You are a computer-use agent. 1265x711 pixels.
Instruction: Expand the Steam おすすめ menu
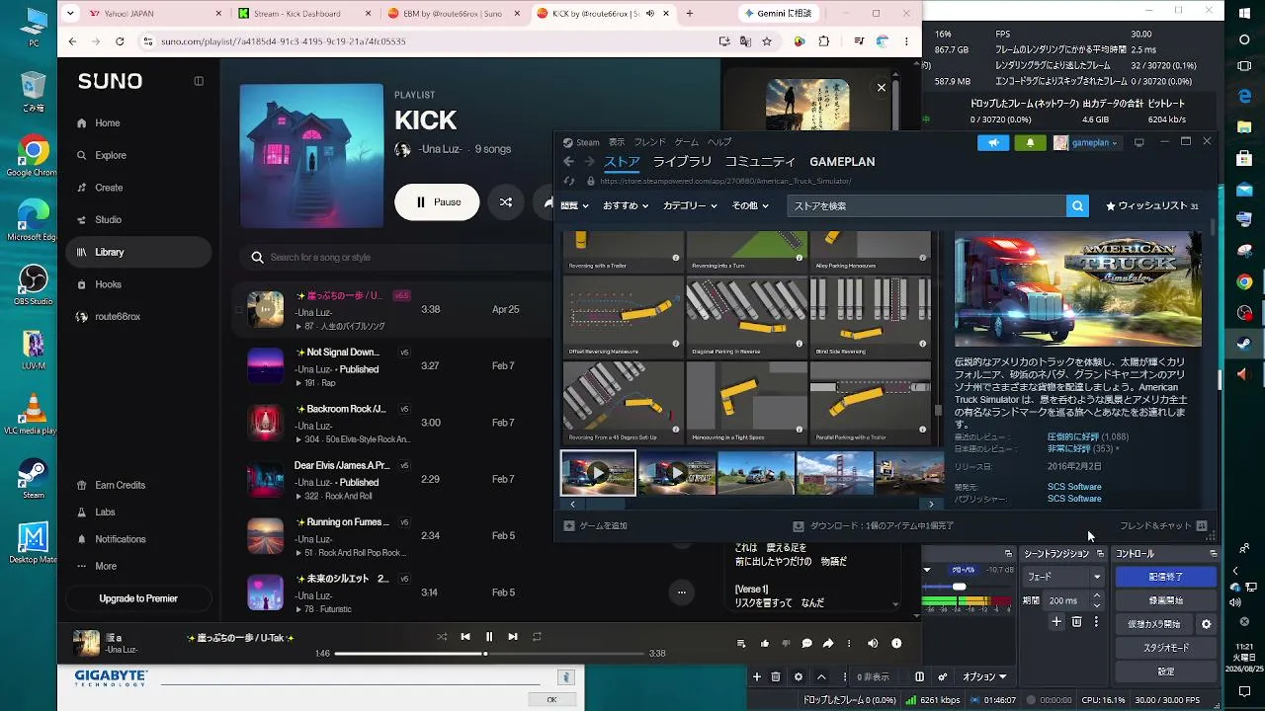pyautogui.click(x=626, y=205)
